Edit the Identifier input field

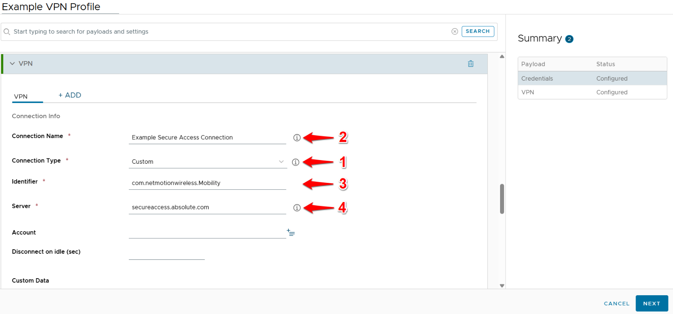(207, 183)
